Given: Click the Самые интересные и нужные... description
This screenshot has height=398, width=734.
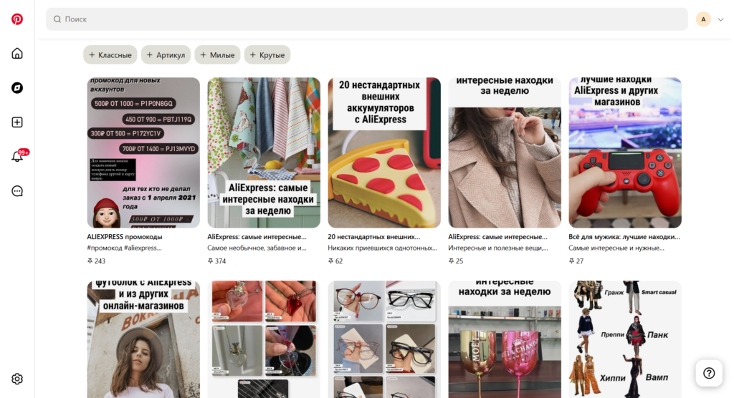Looking at the screenshot, I should (x=616, y=248).
